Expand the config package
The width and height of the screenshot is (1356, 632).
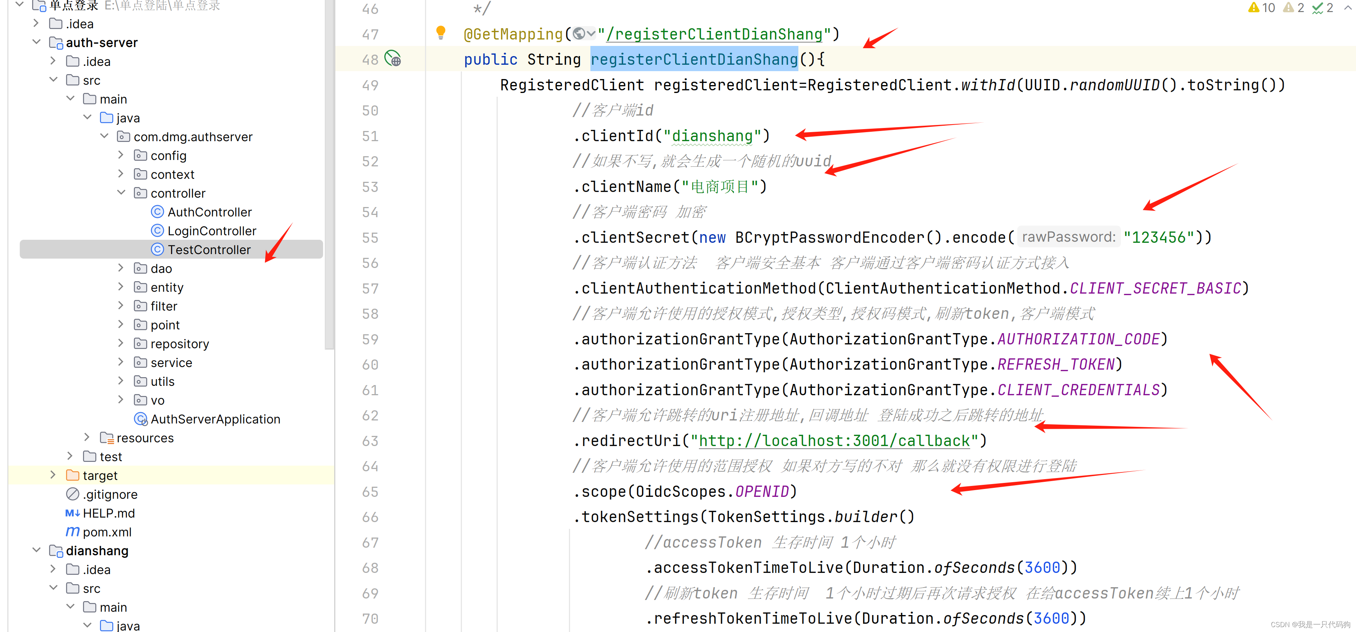pos(121,155)
